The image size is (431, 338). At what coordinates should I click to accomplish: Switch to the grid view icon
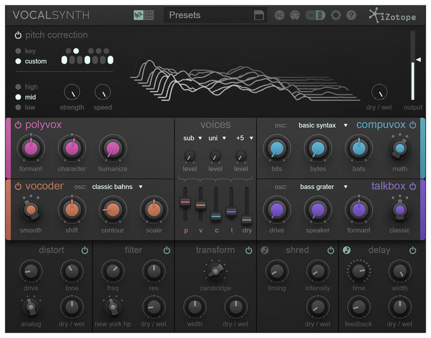(149, 15)
